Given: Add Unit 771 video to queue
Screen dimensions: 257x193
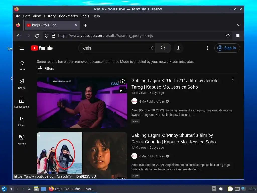Looking at the screenshot, I should tap(122, 90).
